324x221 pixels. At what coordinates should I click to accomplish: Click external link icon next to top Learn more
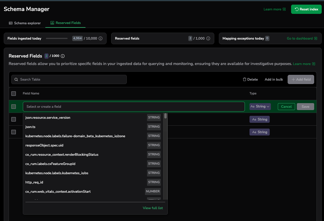tap(284, 9)
